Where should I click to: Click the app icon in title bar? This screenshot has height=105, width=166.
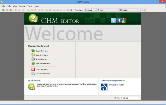pos(2,2)
